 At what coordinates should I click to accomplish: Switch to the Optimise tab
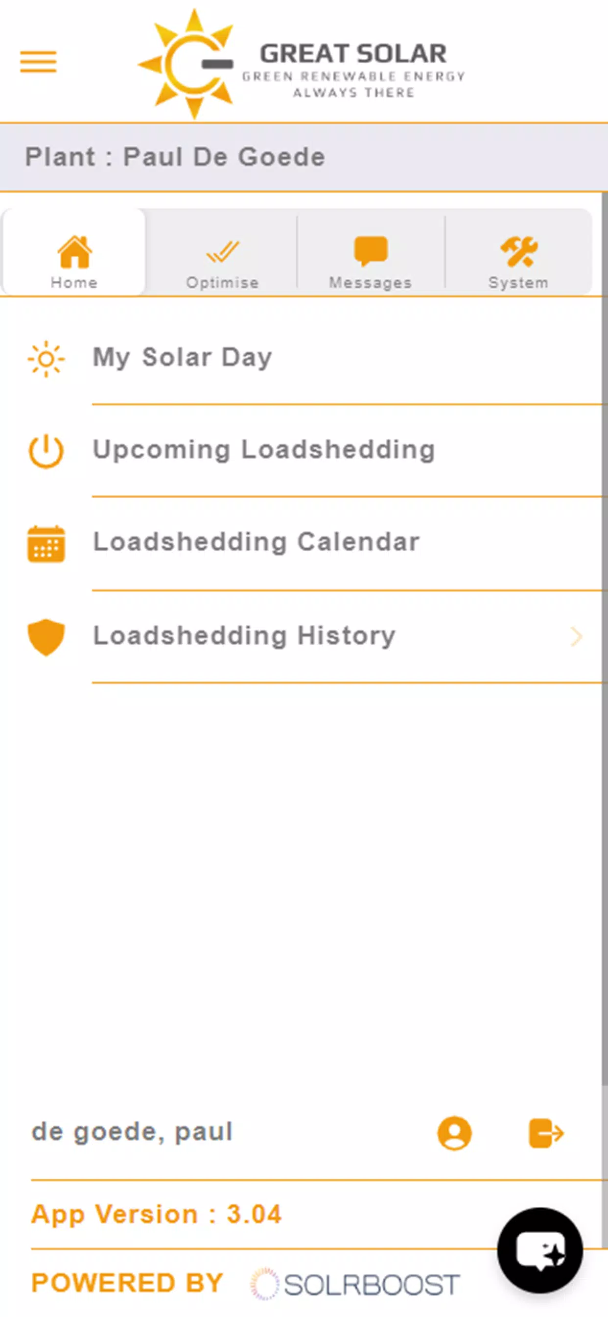click(222, 262)
